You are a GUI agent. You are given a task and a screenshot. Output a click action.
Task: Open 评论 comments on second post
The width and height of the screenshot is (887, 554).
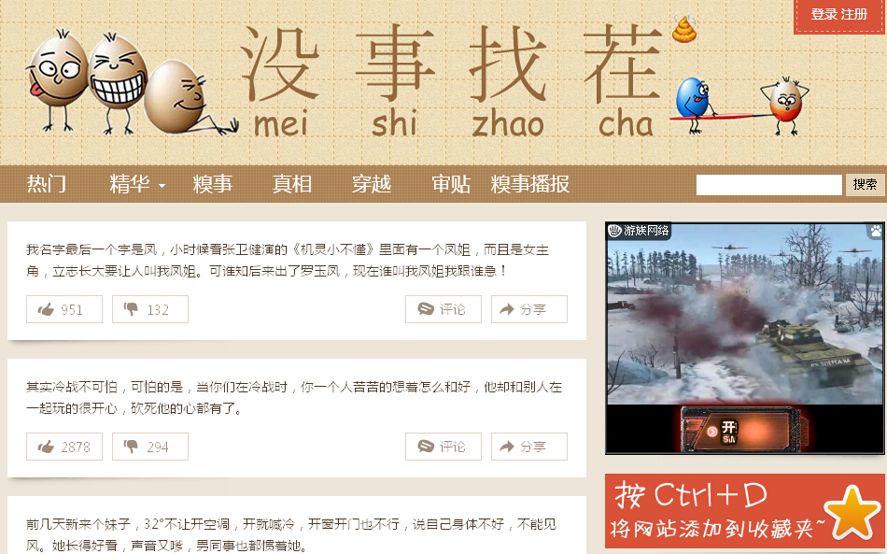click(443, 447)
